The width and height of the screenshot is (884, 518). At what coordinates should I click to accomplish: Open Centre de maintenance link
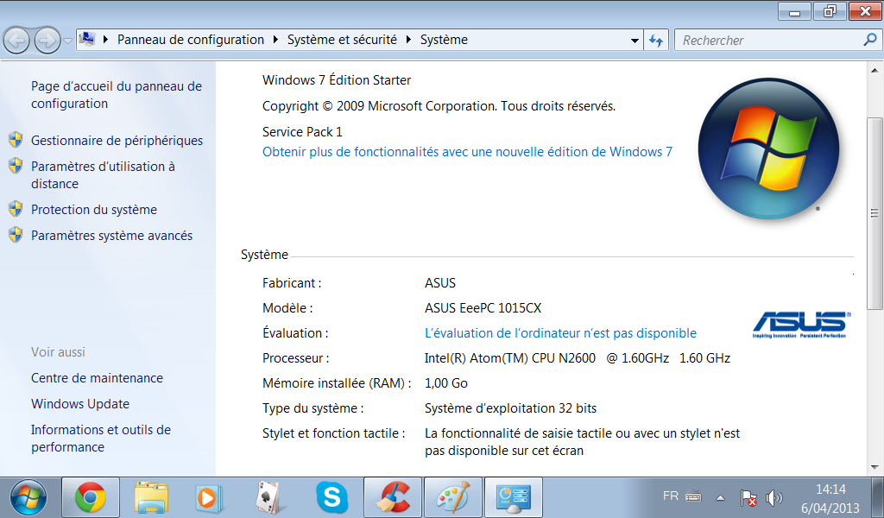(x=97, y=378)
